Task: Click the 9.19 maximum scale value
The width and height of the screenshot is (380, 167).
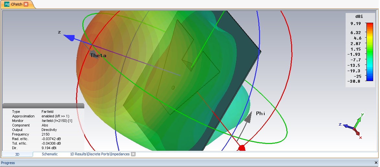Action: (x=355, y=24)
